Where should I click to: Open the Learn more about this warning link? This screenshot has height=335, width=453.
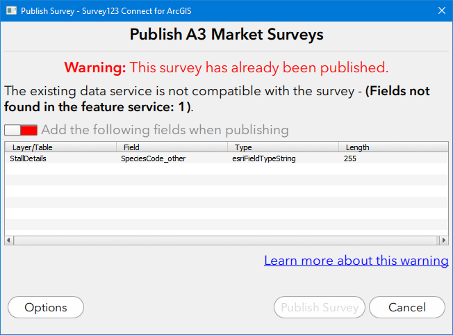(356, 261)
